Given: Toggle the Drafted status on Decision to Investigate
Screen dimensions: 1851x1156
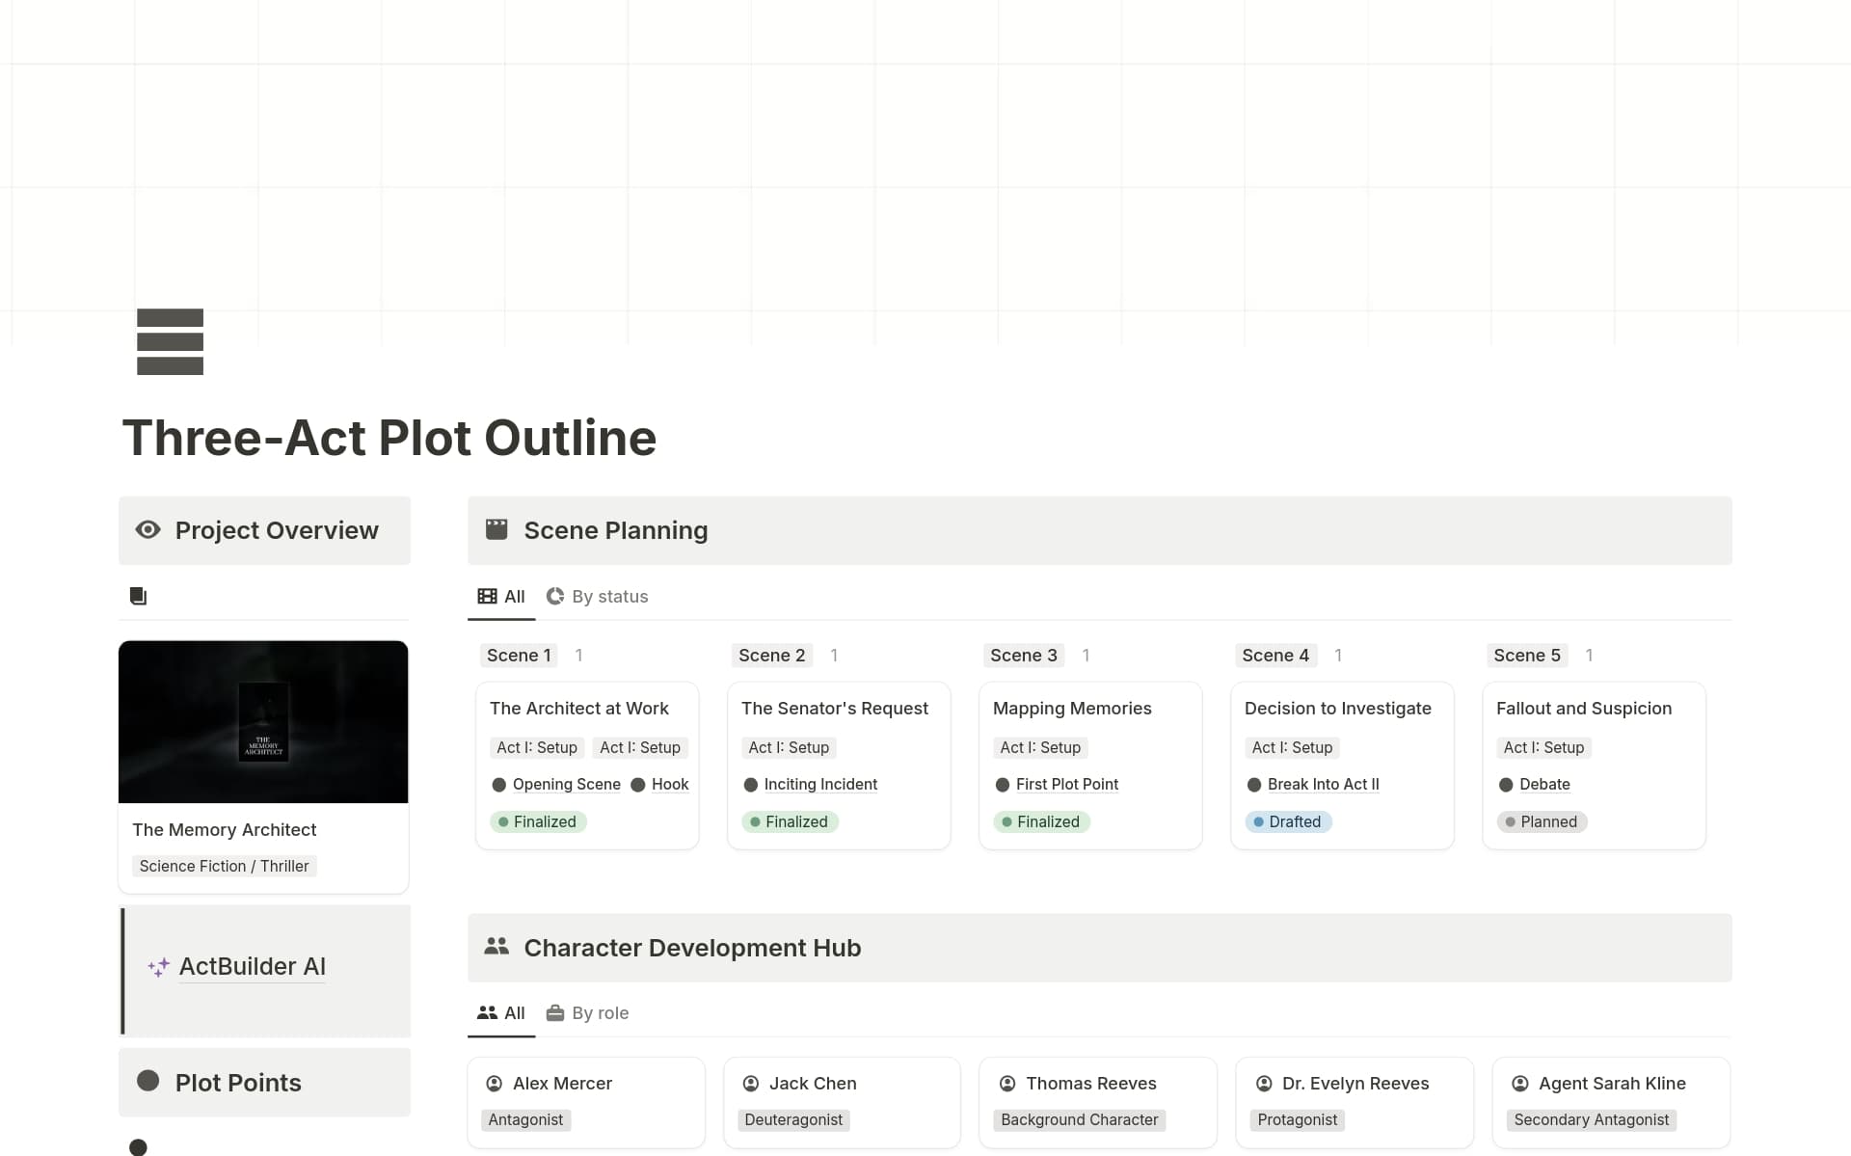Looking at the screenshot, I should 1289,821.
